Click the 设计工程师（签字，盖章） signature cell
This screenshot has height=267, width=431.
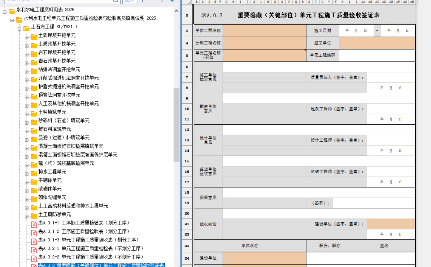pos(391,140)
